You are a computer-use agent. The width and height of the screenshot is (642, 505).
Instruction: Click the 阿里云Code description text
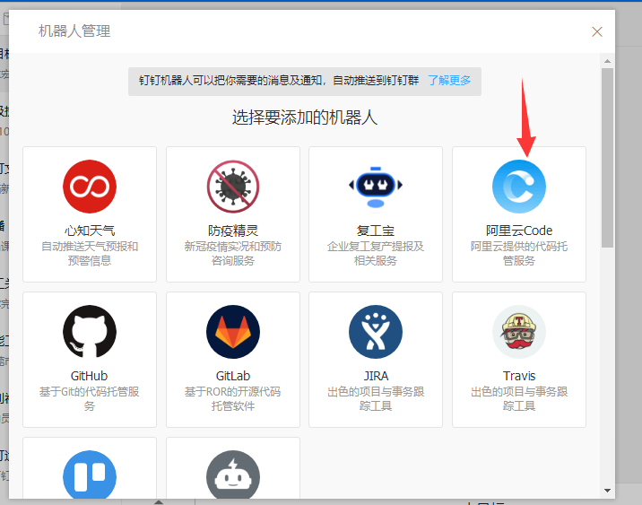pos(518,254)
